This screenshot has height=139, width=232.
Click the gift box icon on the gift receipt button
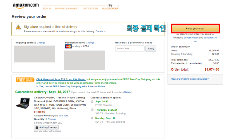(37, 127)
